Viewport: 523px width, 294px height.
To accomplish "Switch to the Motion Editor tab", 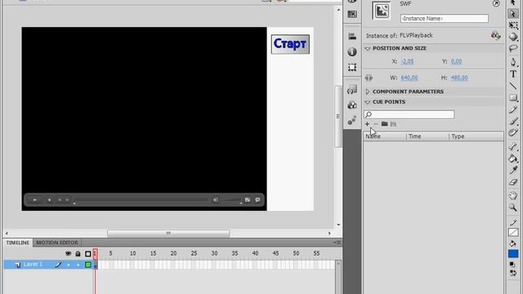I will click(57, 243).
